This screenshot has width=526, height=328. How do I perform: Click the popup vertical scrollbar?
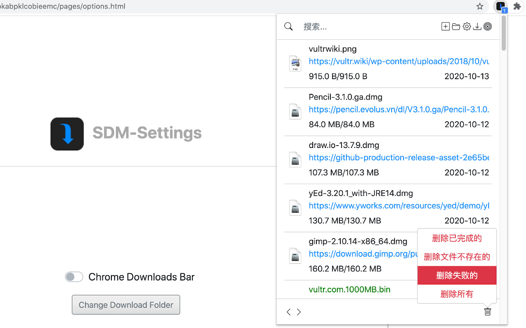point(504,34)
